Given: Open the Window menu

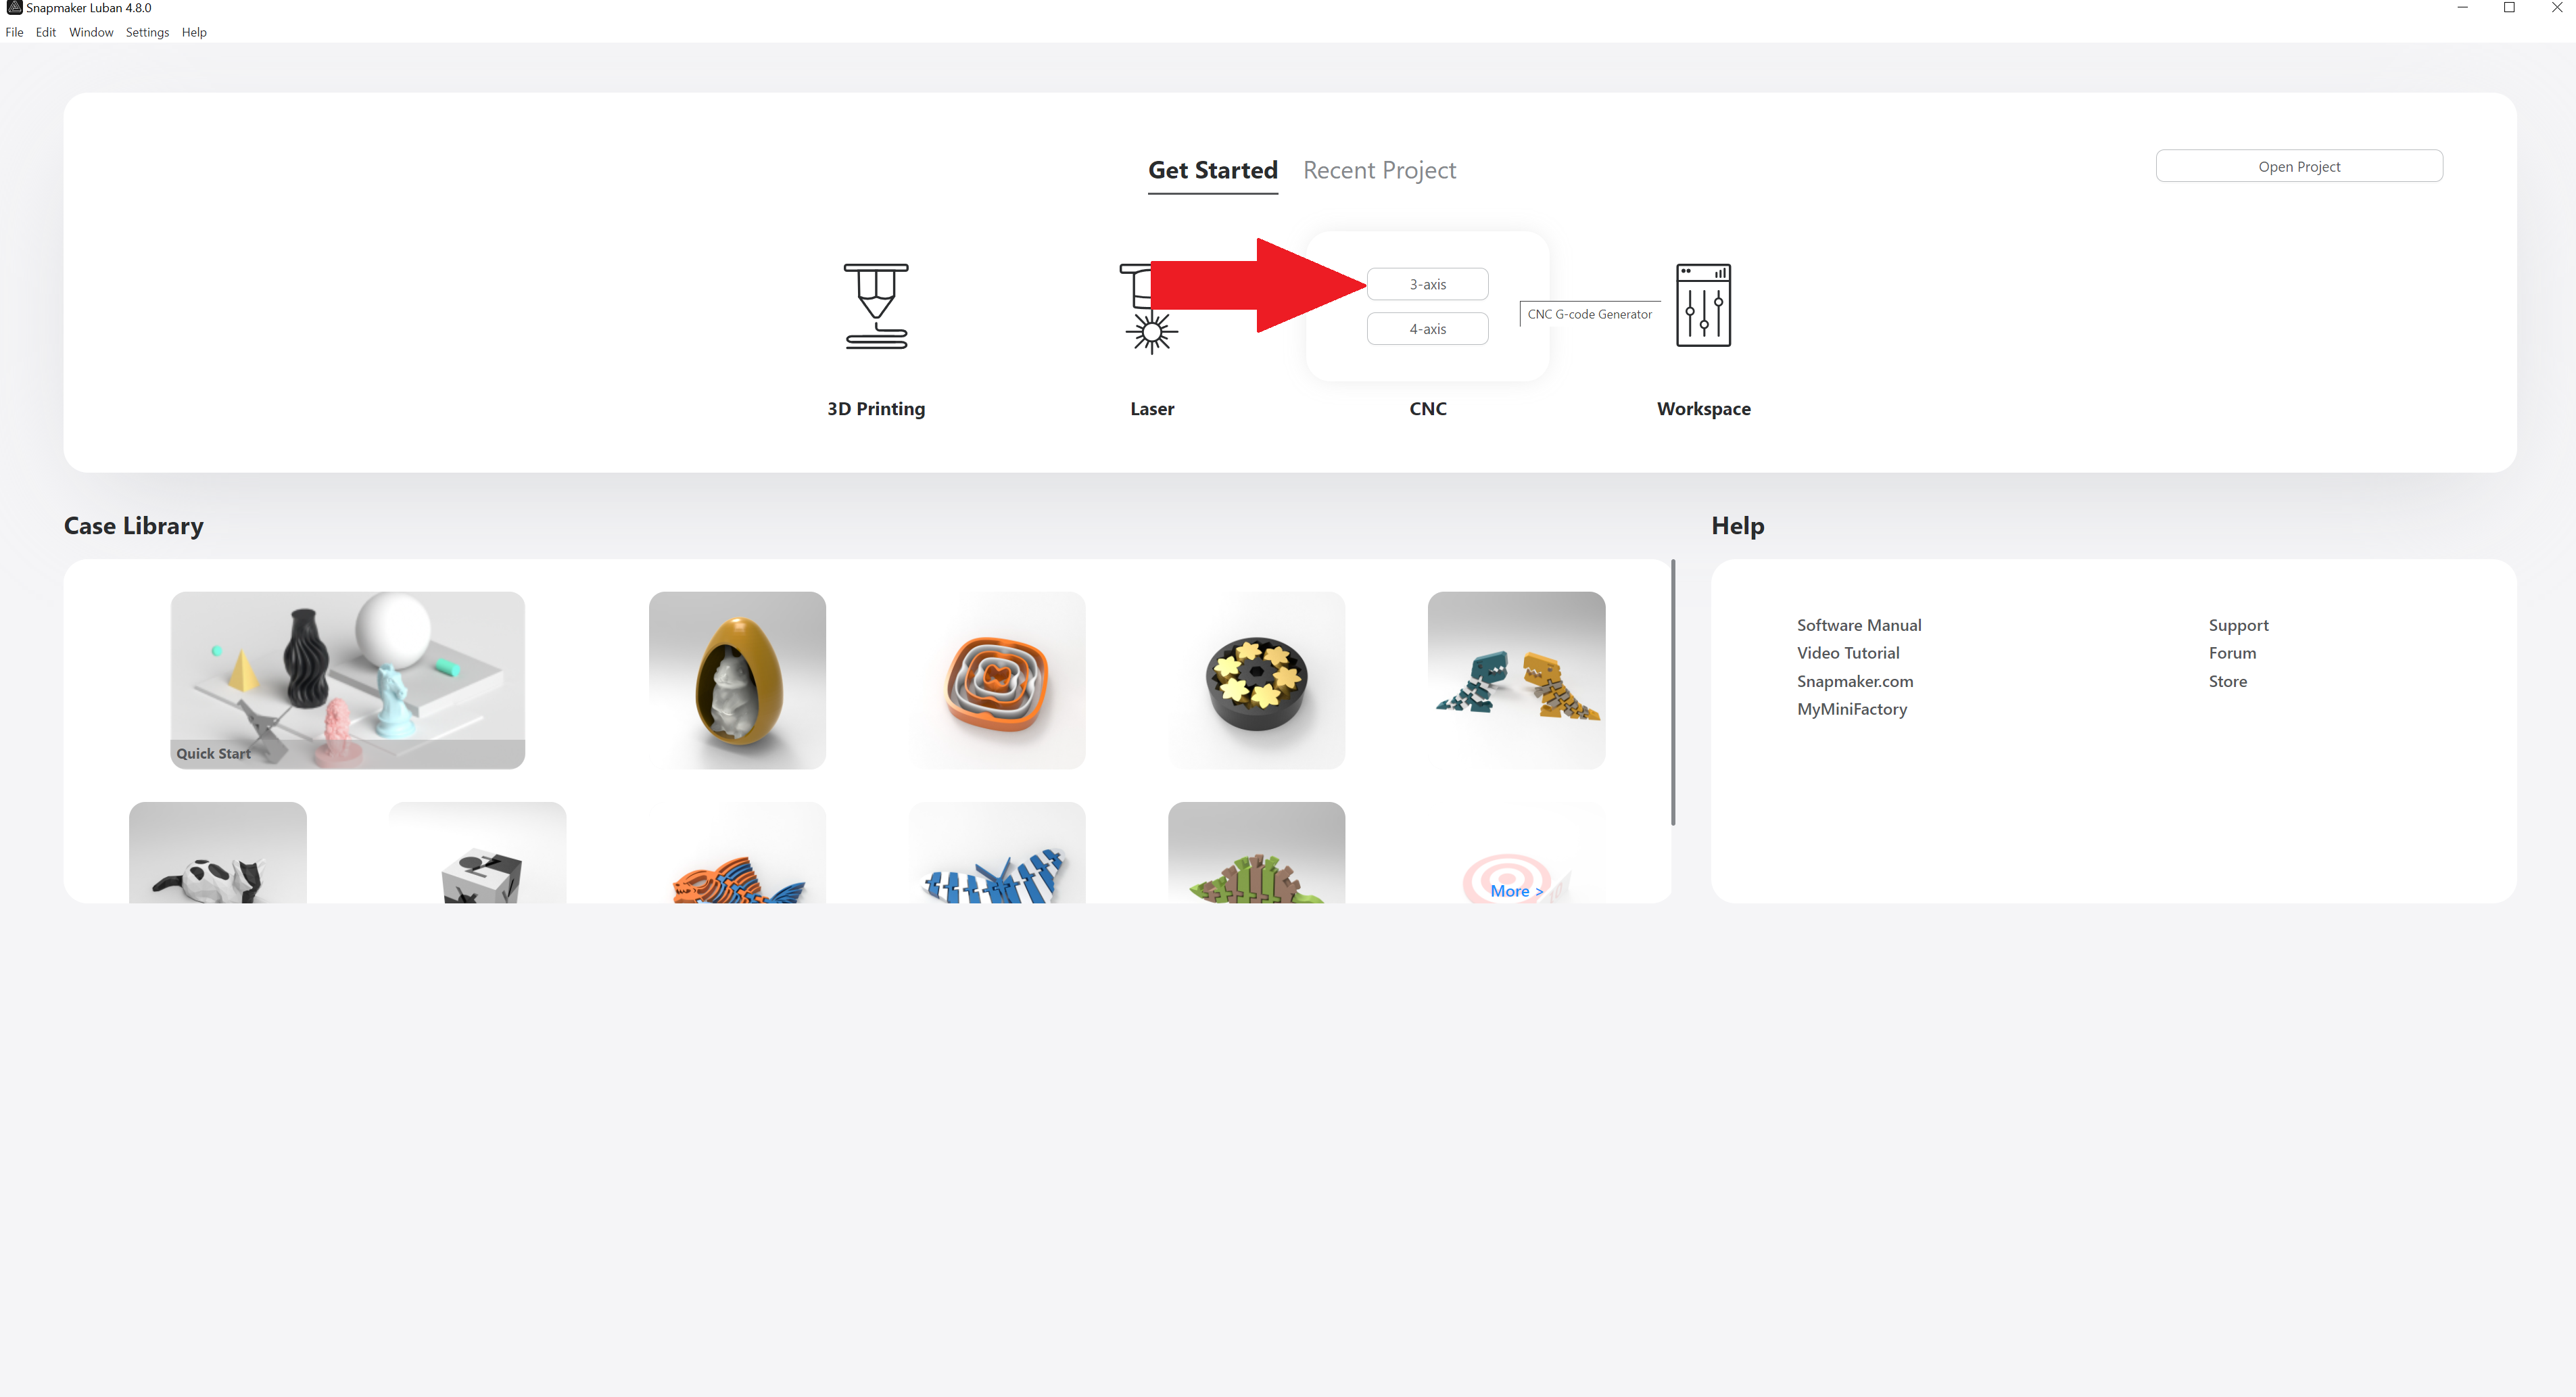Looking at the screenshot, I should (91, 32).
